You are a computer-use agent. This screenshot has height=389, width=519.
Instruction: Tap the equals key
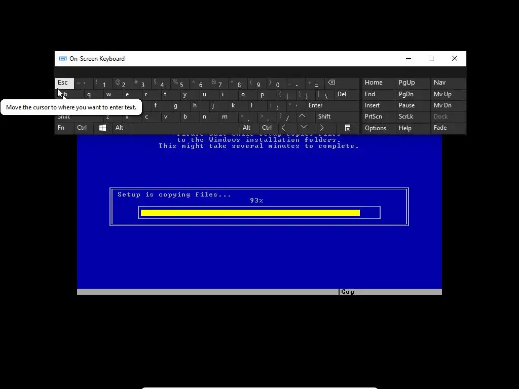point(315,83)
